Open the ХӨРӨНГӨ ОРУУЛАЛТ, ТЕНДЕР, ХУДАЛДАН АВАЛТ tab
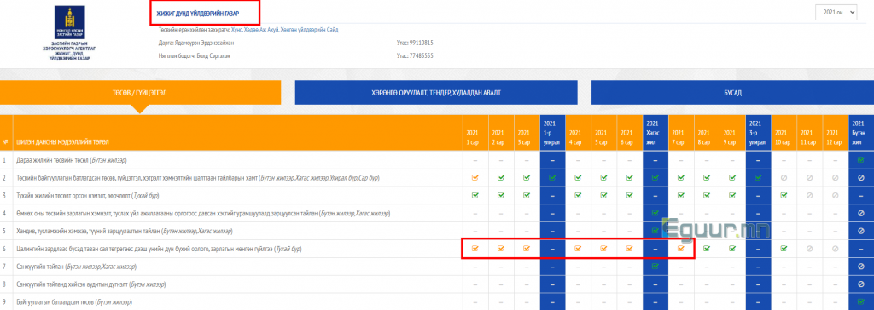 point(436,92)
